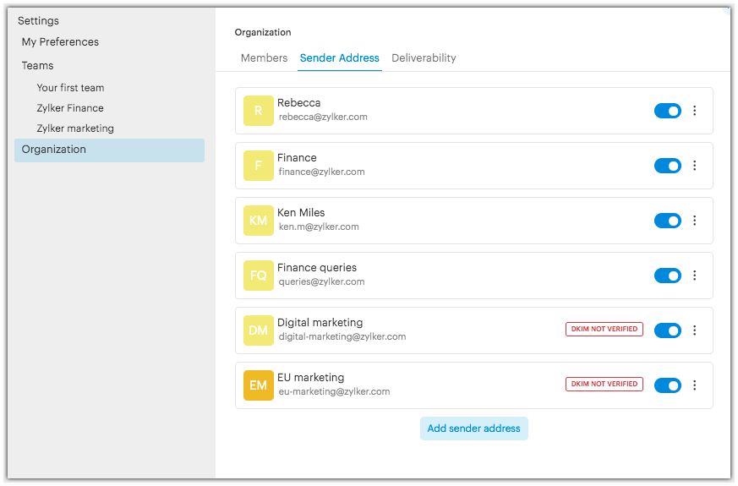
Task: Open the Deliverability tab
Action: coord(424,58)
